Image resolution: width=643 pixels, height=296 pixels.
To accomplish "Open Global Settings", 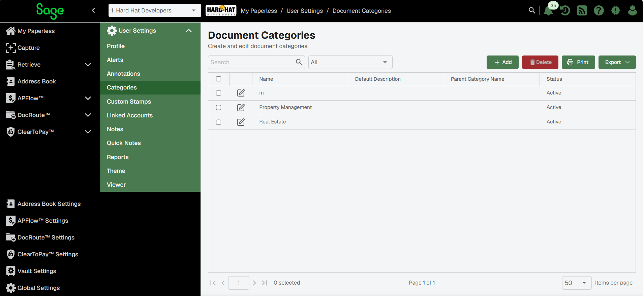I will coord(33,288).
